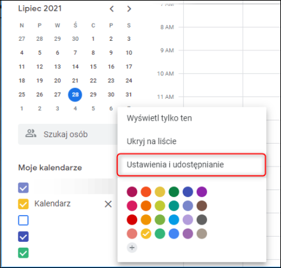Click the 9 AM time label

tap(167, 50)
